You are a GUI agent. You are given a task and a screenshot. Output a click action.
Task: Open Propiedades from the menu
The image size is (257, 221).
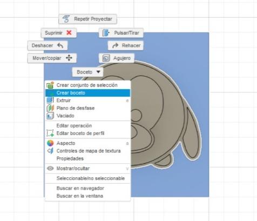click(87, 158)
